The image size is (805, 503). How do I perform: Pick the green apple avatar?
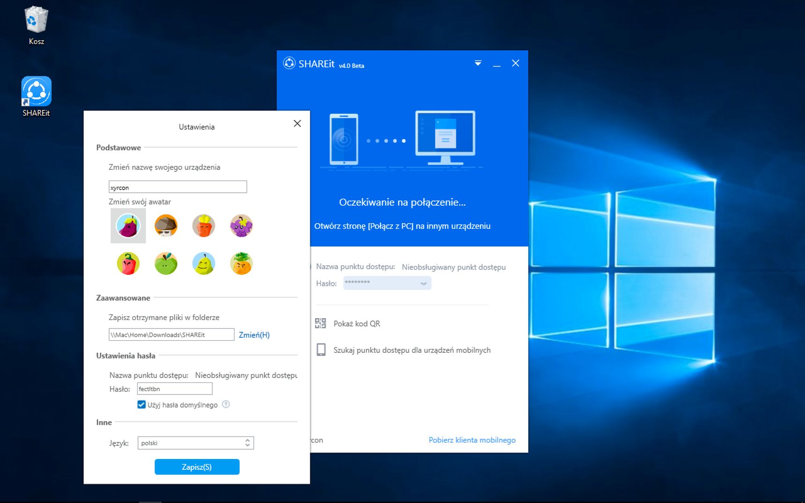(166, 263)
